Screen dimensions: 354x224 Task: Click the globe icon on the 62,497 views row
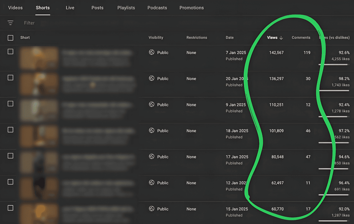(x=152, y=182)
